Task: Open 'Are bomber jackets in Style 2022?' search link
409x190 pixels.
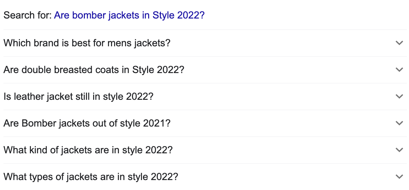Action: tap(129, 15)
